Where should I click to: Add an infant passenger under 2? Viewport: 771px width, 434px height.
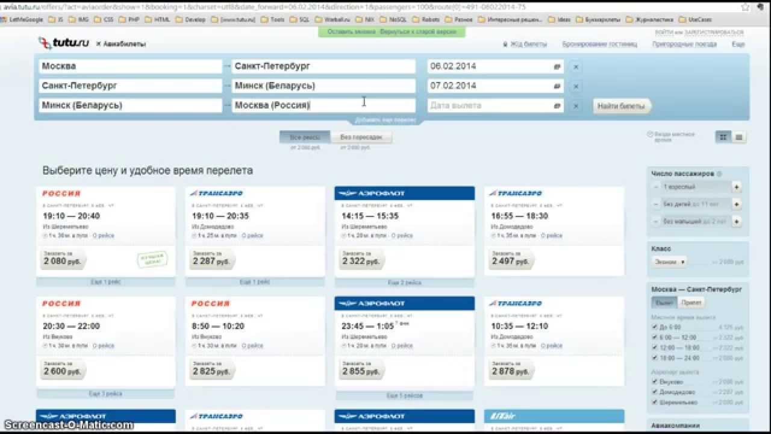[x=736, y=221]
